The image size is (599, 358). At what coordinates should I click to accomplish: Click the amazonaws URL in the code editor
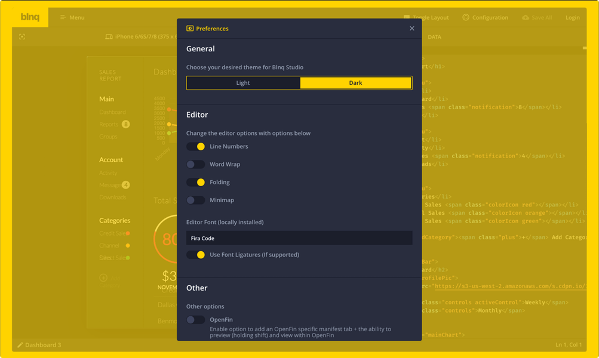point(510,286)
